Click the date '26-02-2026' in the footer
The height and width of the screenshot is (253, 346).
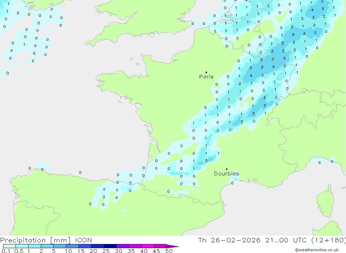point(236,240)
